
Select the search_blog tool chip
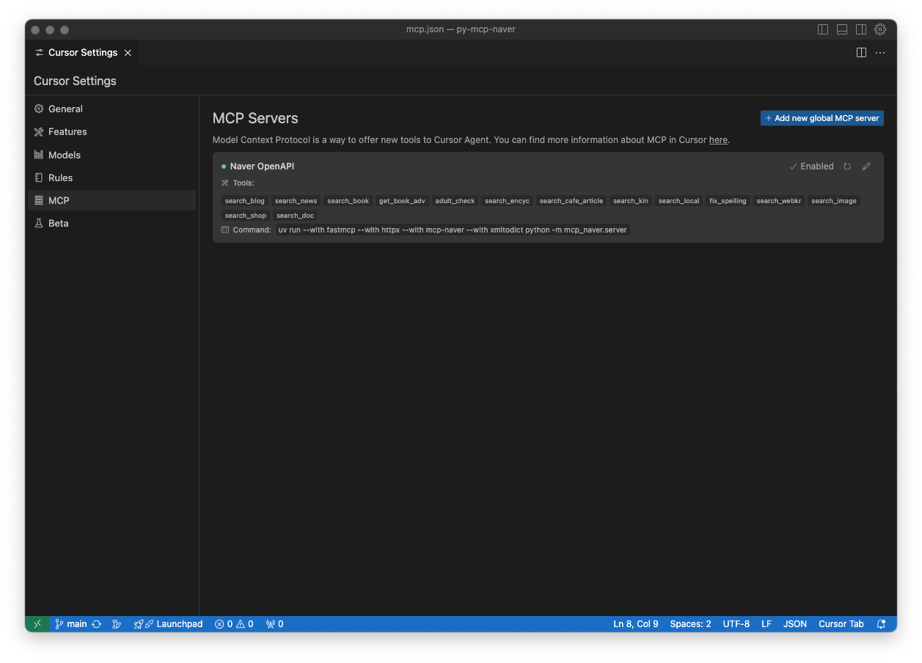tap(244, 200)
